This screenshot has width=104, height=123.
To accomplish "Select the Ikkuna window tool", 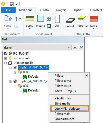I will pos(41,18).
